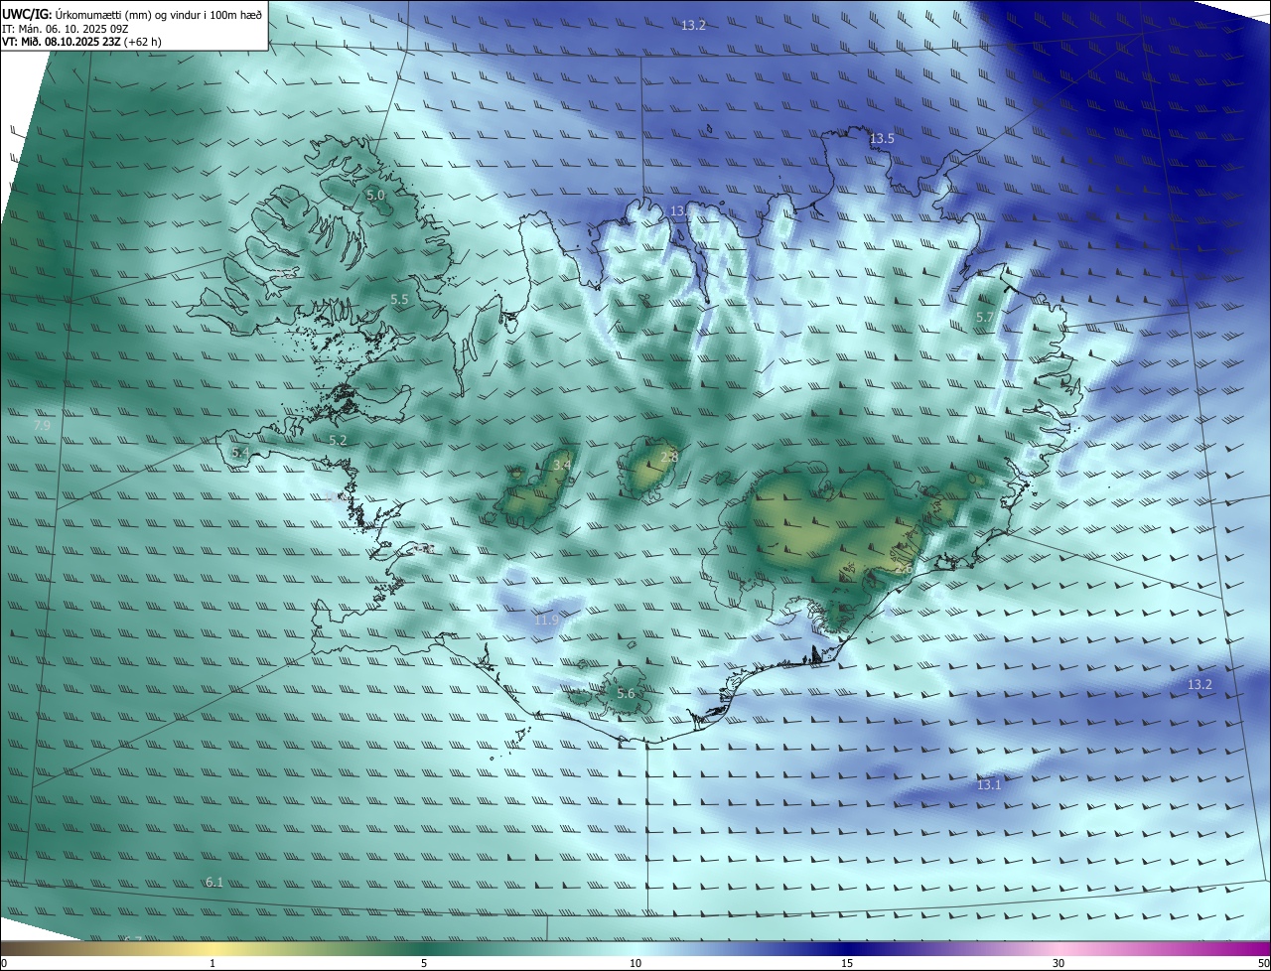Click the colour scale tick label 30
Viewport: 1271px width, 971px height.
pyautogui.click(x=1059, y=963)
